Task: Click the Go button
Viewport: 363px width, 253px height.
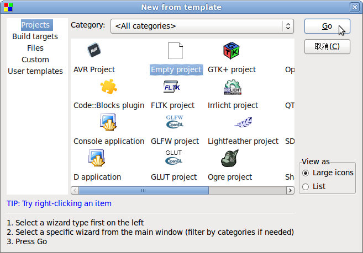Action: [327, 26]
